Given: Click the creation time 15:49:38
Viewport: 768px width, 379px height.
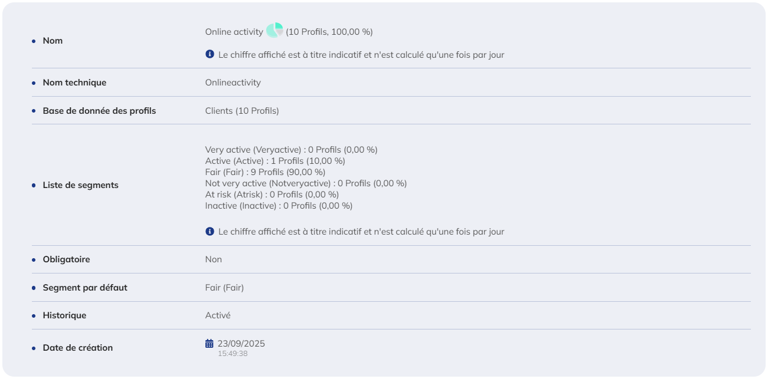Looking at the screenshot, I should (x=233, y=354).
